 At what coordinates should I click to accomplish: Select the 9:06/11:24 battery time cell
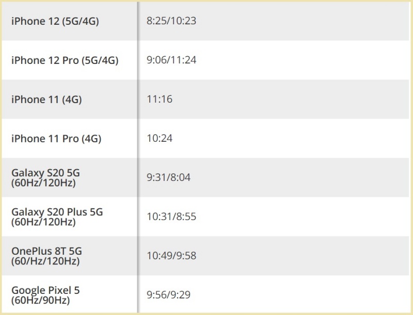click(171, 60)
